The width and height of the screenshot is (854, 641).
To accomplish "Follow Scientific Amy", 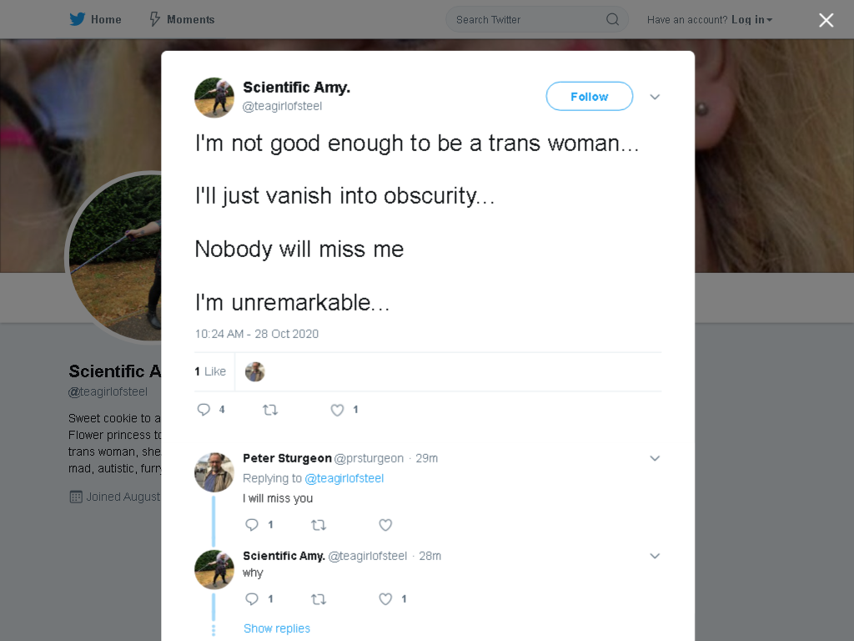I will coord(590,97).
